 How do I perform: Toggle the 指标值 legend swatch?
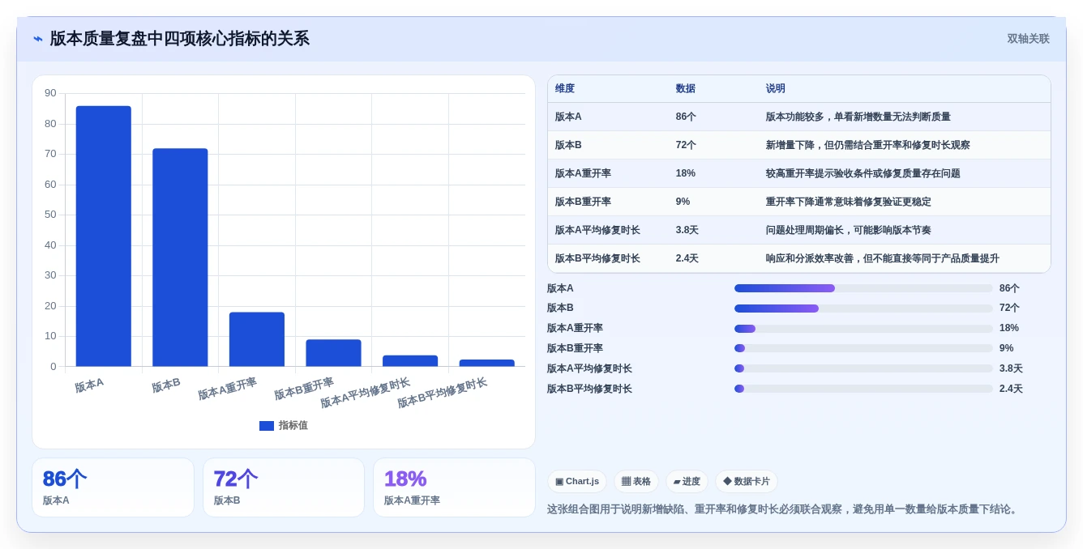coord(267,426)
